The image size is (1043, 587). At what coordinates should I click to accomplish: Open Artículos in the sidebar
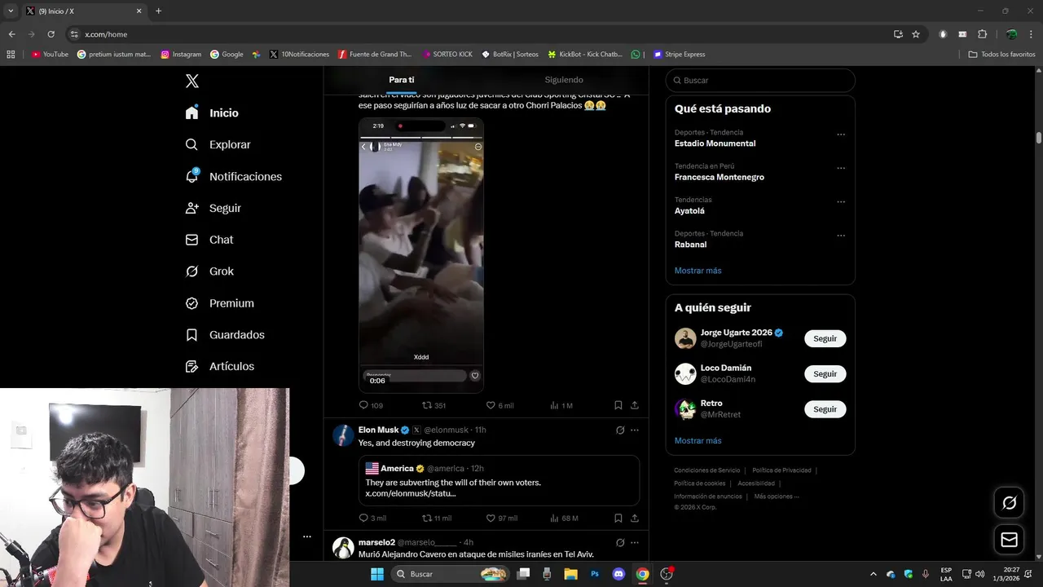pos(219,367)
